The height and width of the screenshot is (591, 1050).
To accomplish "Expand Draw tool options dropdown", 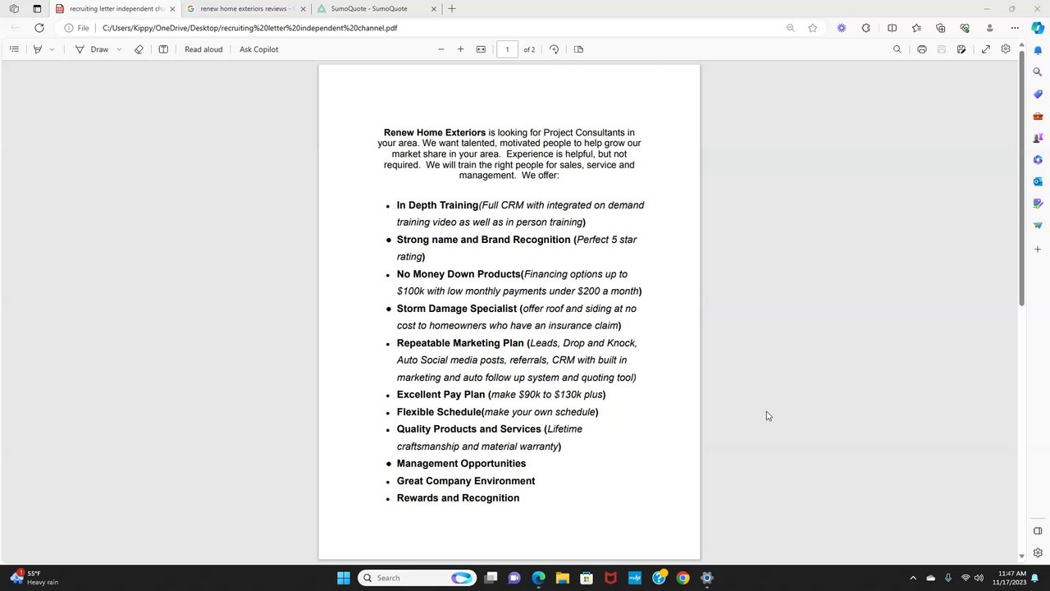I will tap(119, 49).
